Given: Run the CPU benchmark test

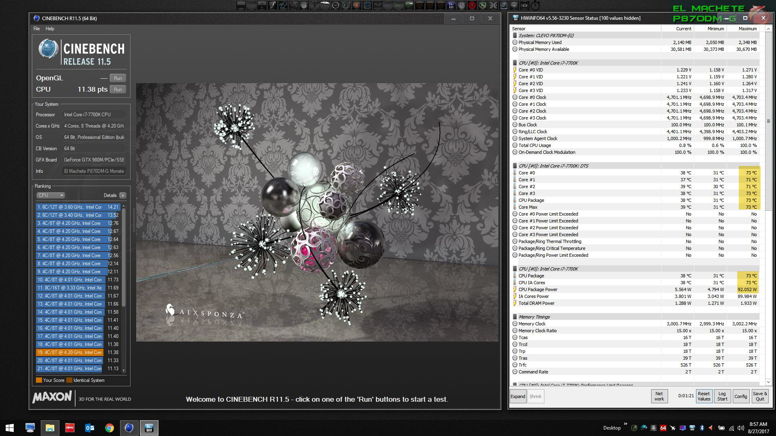Looking at the screenshot, I should [118, 90].
